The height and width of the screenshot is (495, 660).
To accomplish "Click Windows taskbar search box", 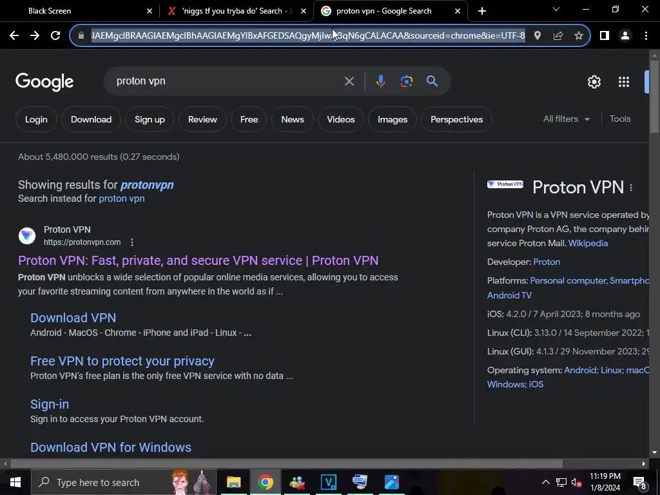I will tap(124, 482).
